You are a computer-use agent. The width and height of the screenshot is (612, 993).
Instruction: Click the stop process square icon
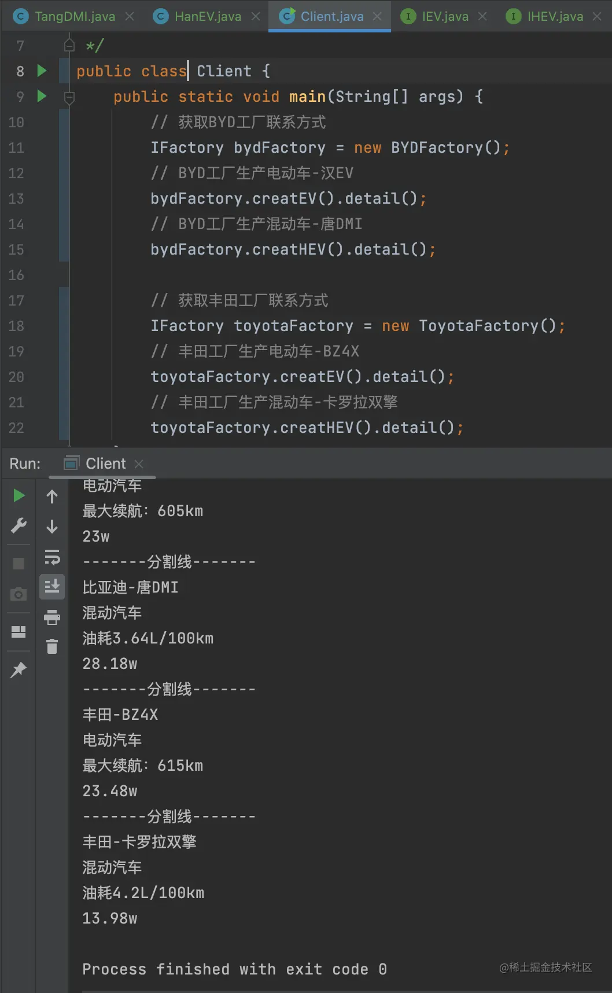pyautogui.click(x=19, y=564)
